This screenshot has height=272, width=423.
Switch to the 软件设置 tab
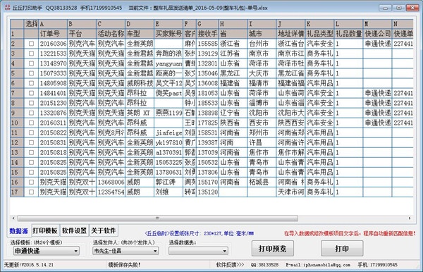[x=74, y=230]
